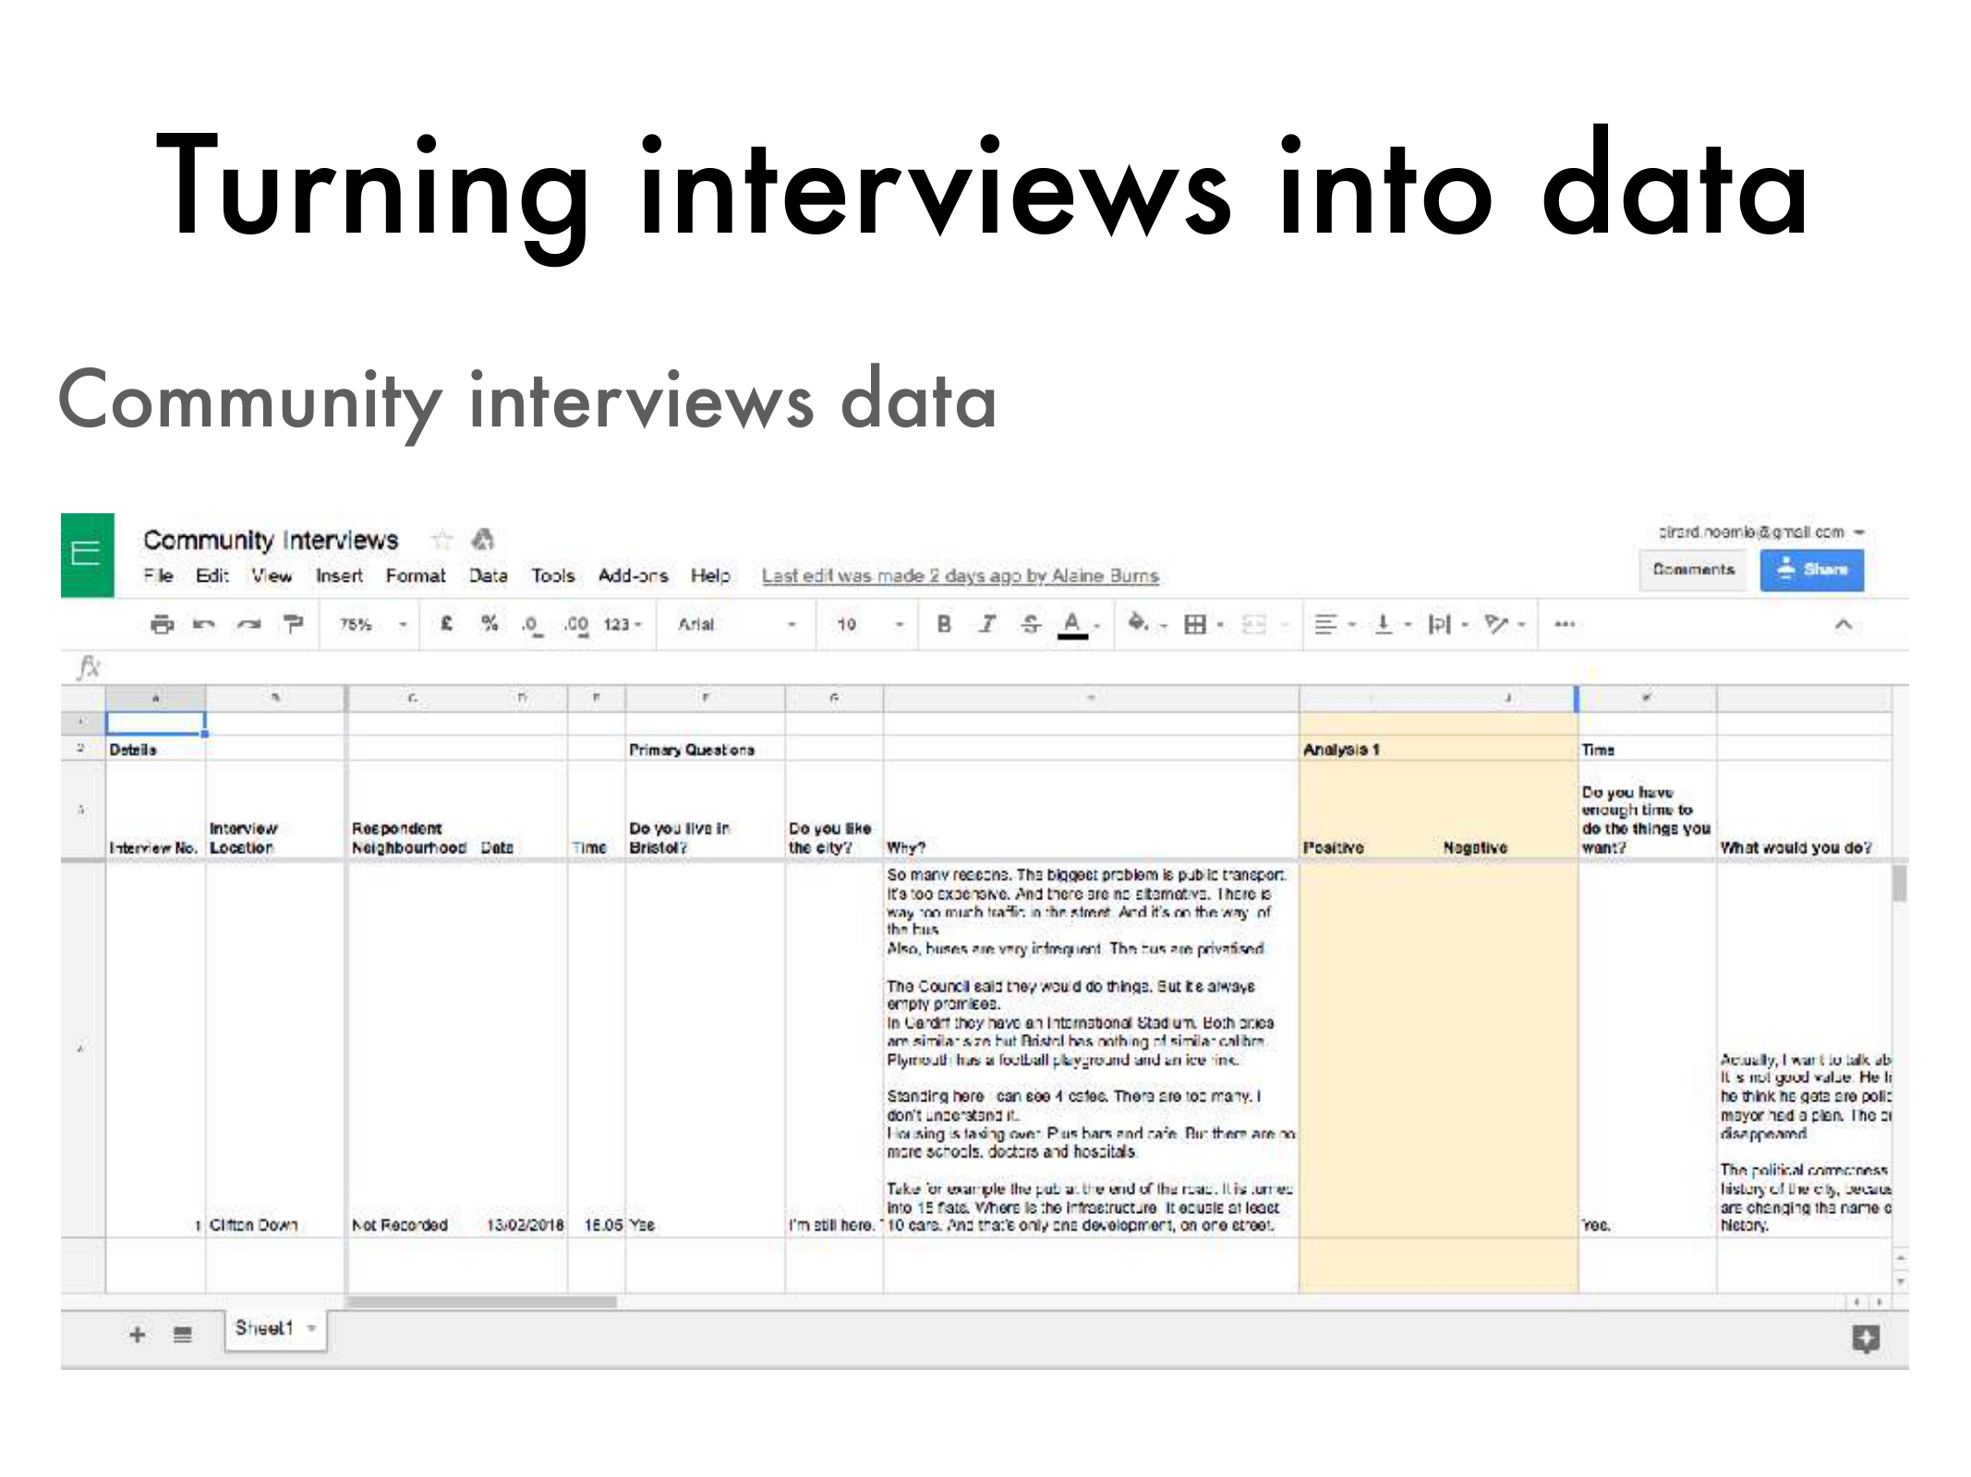The width and height of the screenshot is (1971, 1477).
Task: Open the Format menu
Action: click(x=415, y=576)
